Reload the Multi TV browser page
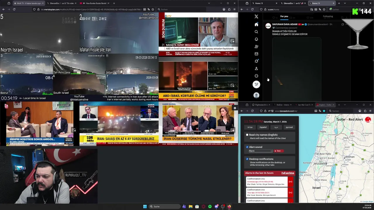The image size is (374, 210). click(x=14, y=9)
